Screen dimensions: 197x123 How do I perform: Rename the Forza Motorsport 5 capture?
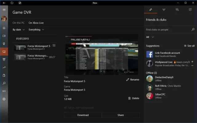133,80
